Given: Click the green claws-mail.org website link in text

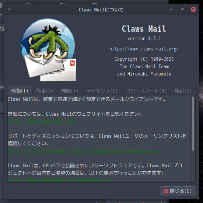Looking at the screenshot, I should click(x=42, y=122).
